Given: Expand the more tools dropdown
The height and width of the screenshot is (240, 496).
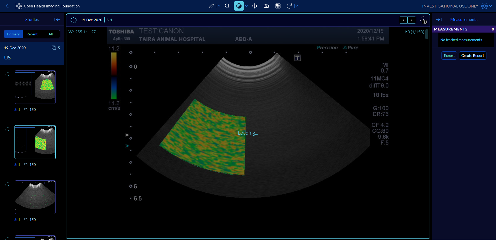Looking at the screenshot, I should pos(297,6).
